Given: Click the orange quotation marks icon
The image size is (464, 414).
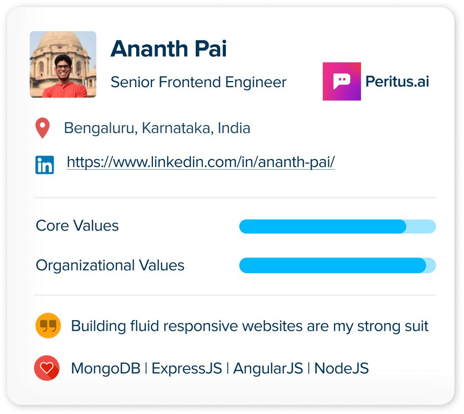Looking at the screenshot, I should 48,325.
